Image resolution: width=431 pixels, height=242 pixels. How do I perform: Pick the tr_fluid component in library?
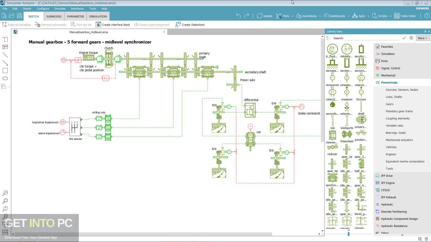tap(332, 49)
